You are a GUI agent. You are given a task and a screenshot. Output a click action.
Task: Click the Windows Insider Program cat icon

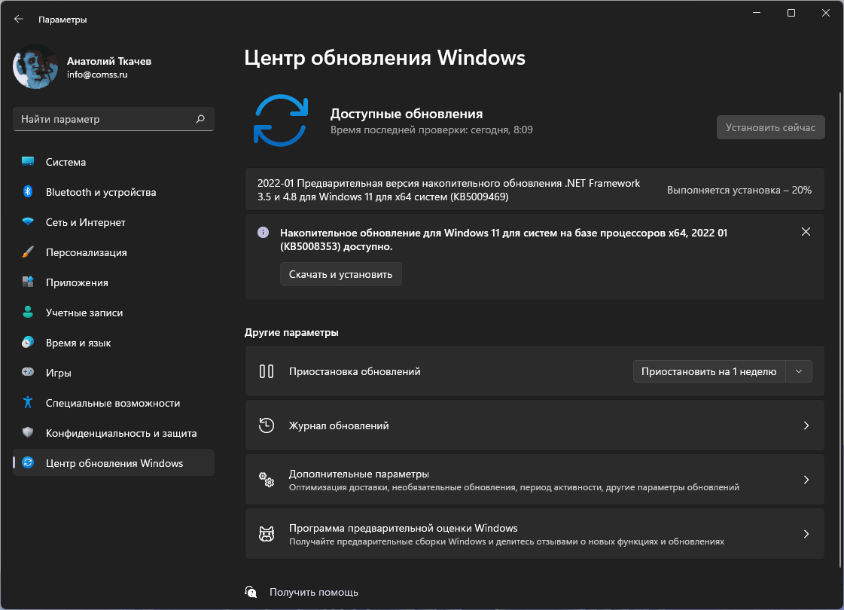tap(266, 534)
